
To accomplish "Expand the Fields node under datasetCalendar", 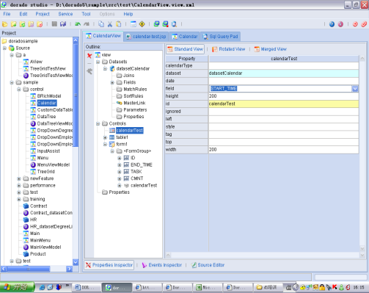I will tap(112, 82).
